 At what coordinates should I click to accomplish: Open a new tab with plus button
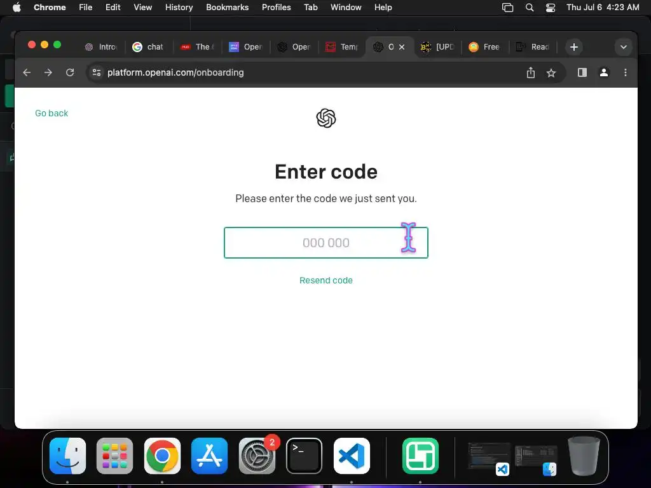(574, 47)
